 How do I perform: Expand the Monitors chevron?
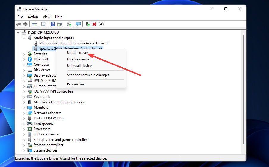(x=24, y=108)
